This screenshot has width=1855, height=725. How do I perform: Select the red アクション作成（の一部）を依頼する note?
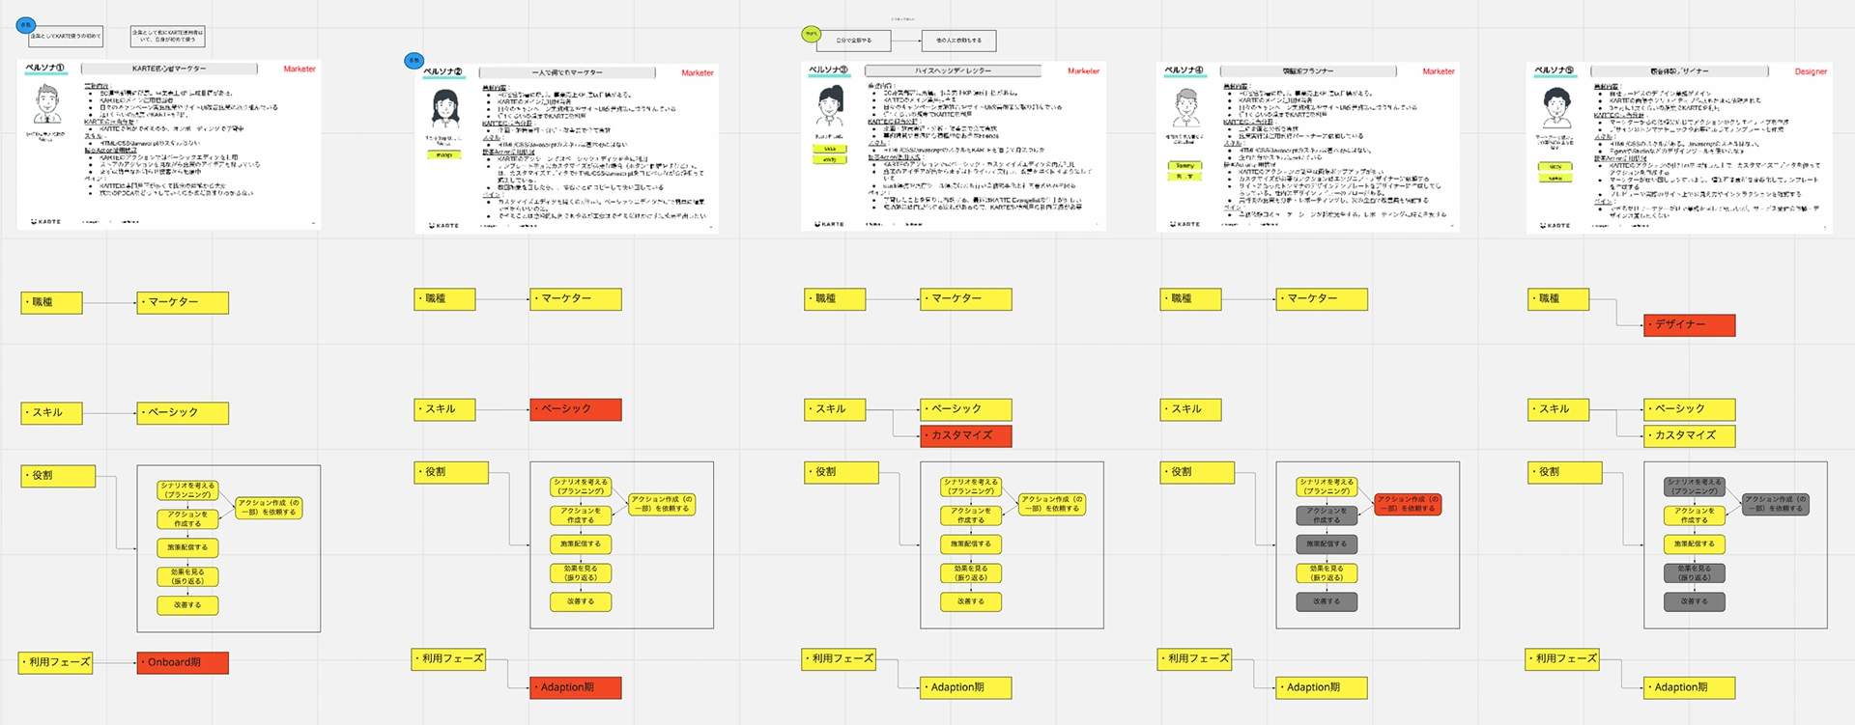pos(1408,504)
